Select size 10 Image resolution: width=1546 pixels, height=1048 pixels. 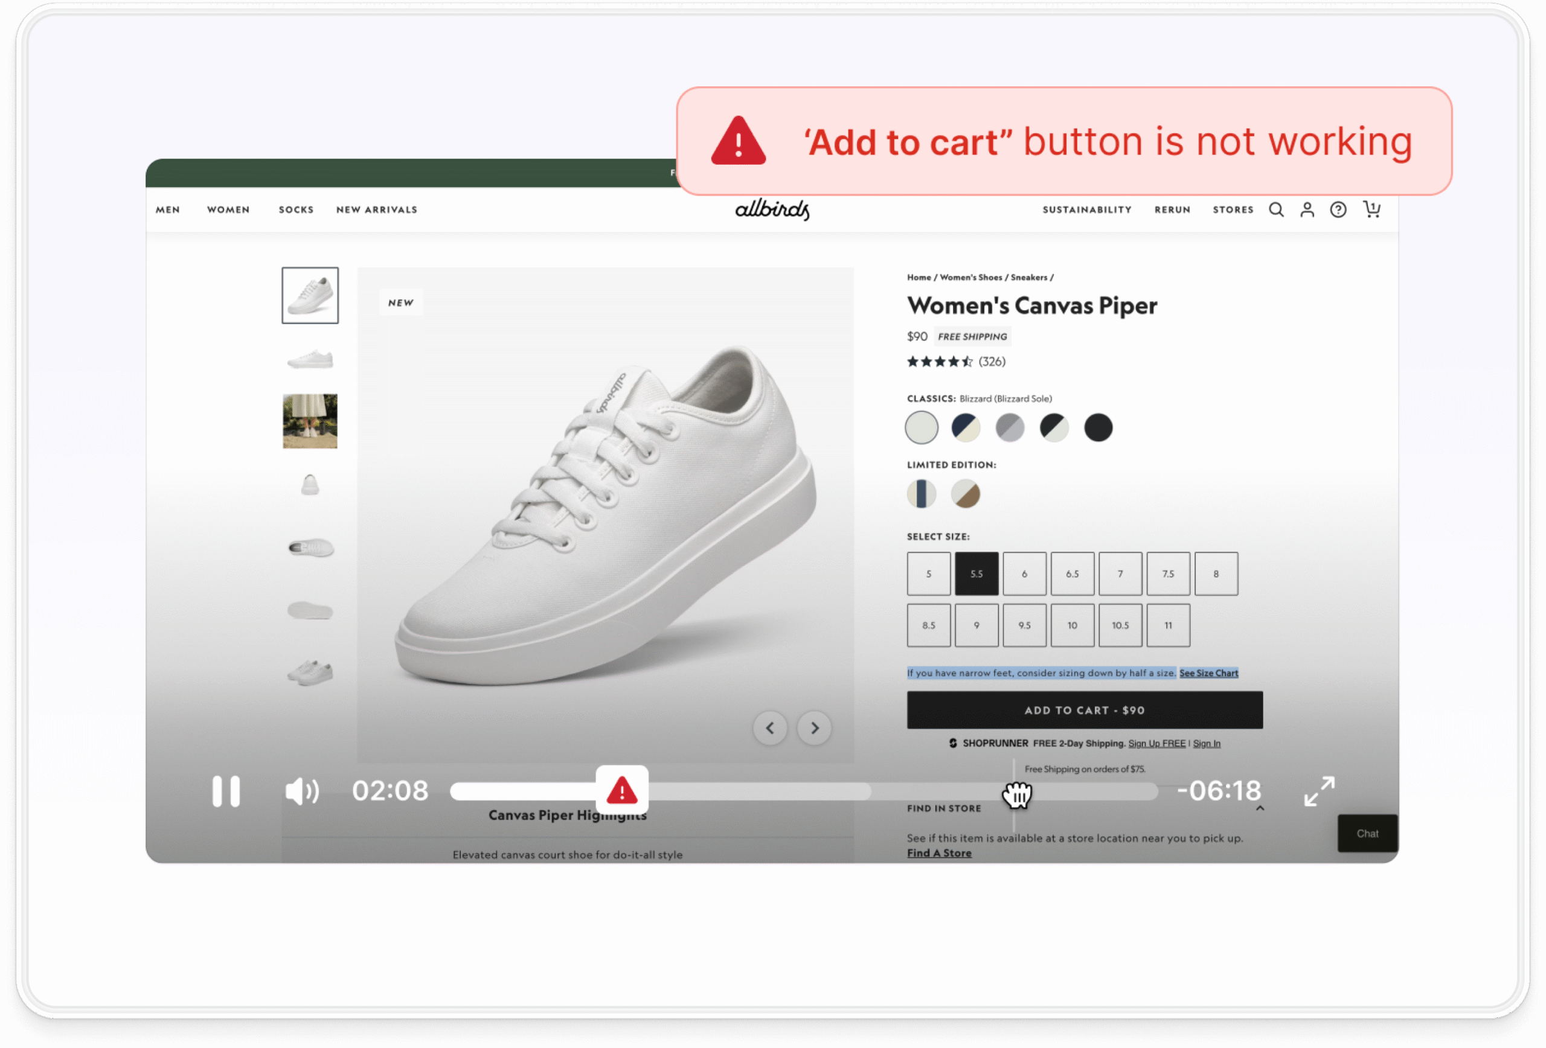coord(1073,626)
